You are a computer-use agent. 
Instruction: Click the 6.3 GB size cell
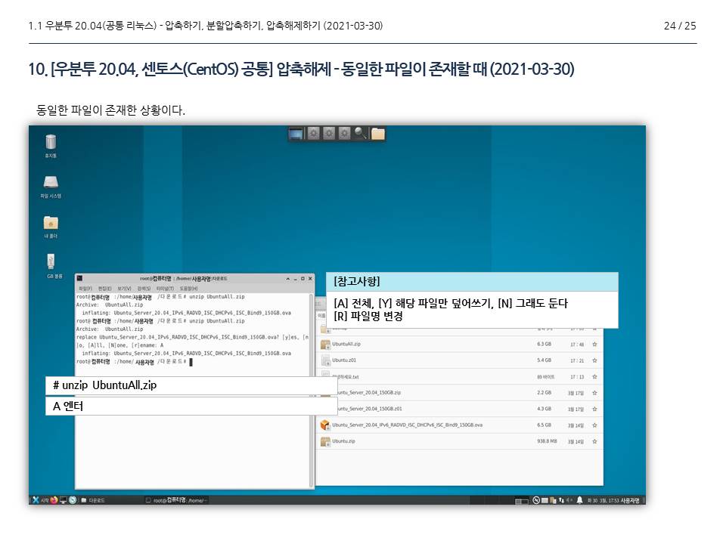(544, 345)
